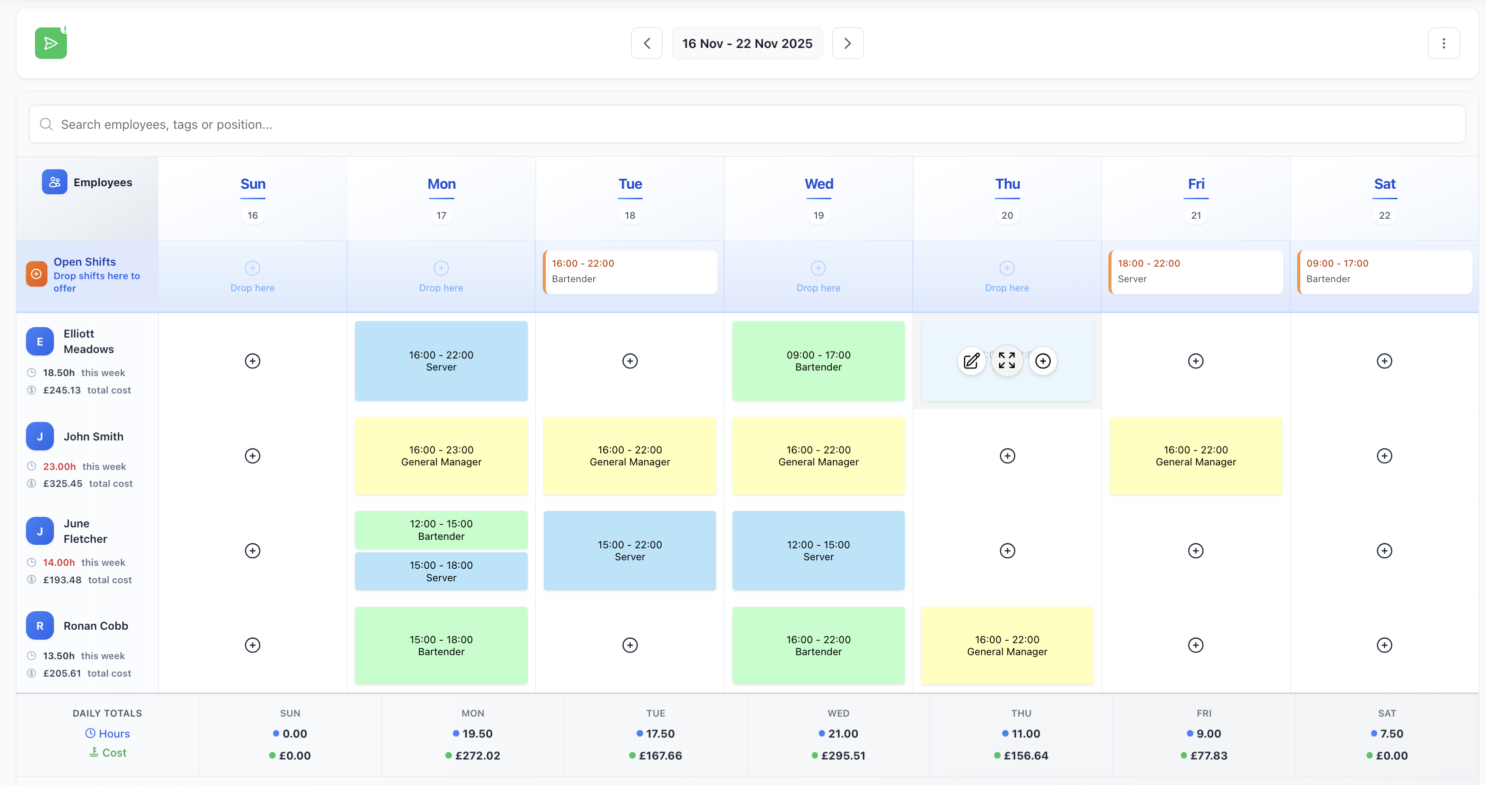Go to previous week with the left chevron
1486x785 pixels.
tap(646, 42)
